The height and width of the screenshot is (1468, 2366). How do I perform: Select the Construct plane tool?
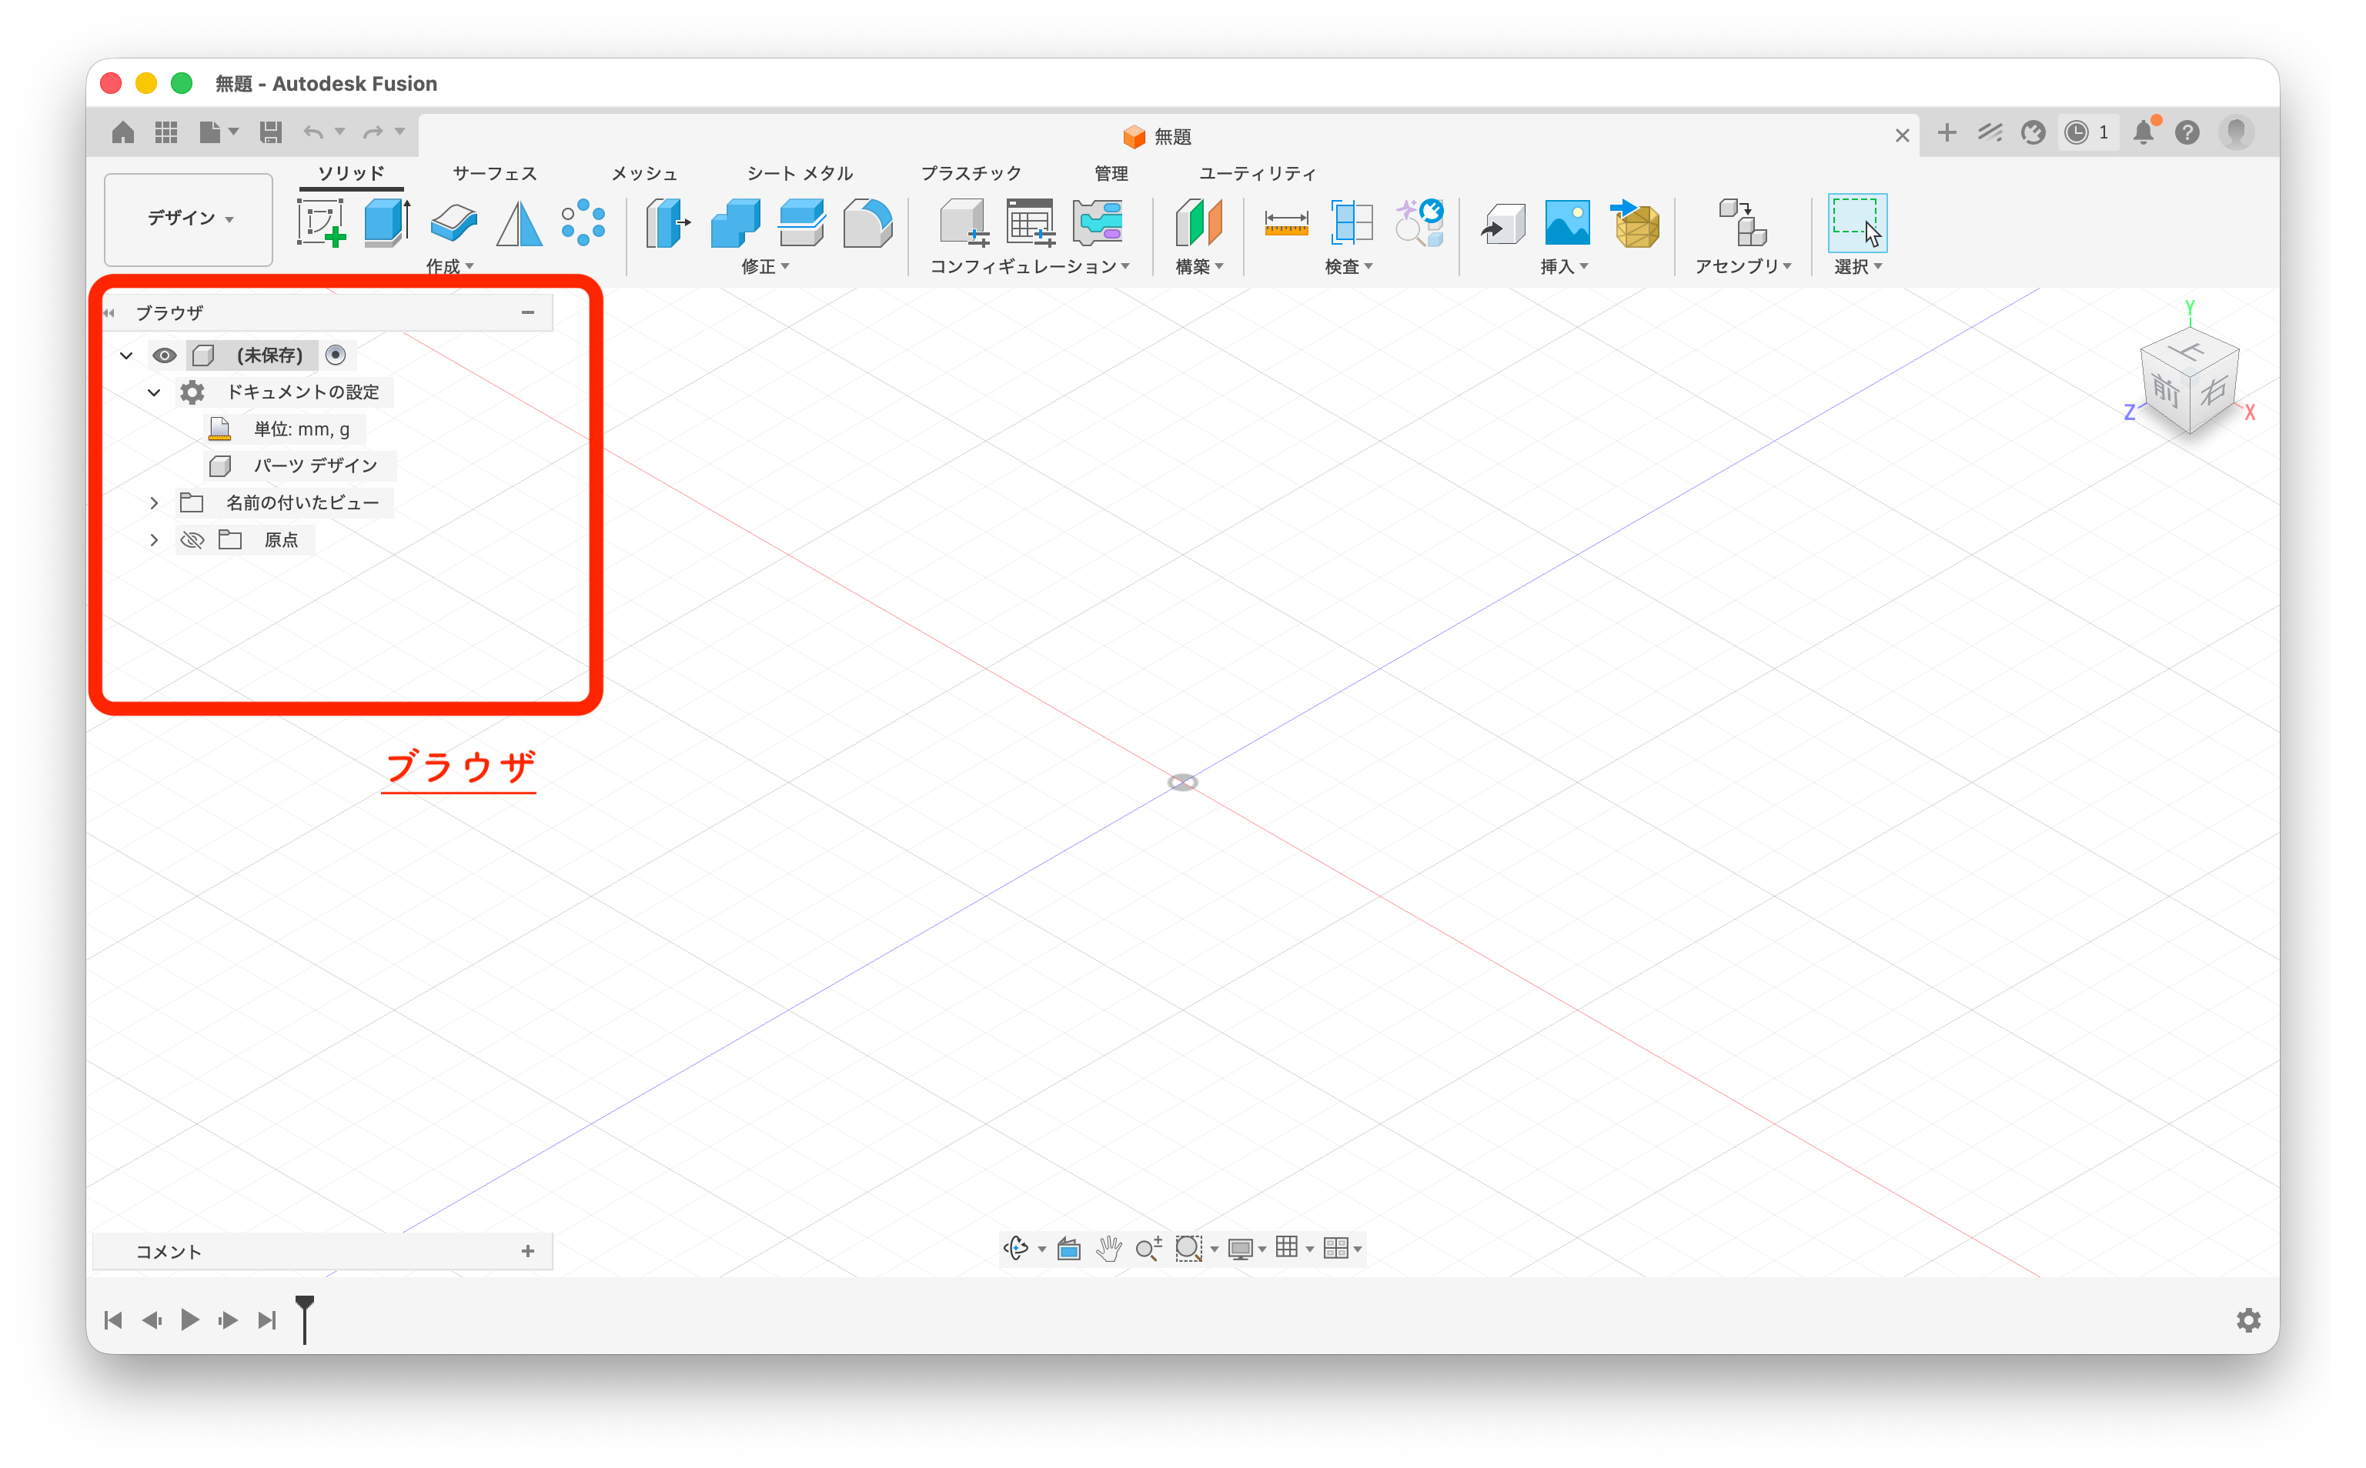tap(1198, 223)
